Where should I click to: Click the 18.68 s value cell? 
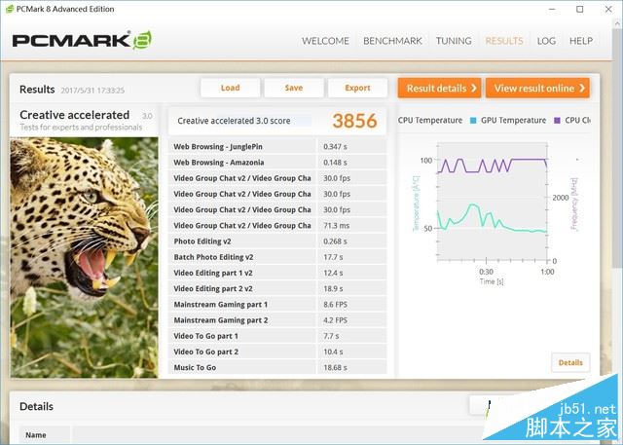coord(352,367)
